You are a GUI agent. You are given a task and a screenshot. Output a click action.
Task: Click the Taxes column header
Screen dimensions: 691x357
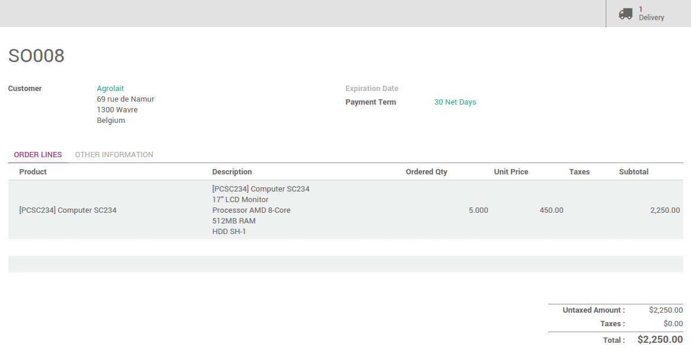pyautogui.click(x=579, y=172)
